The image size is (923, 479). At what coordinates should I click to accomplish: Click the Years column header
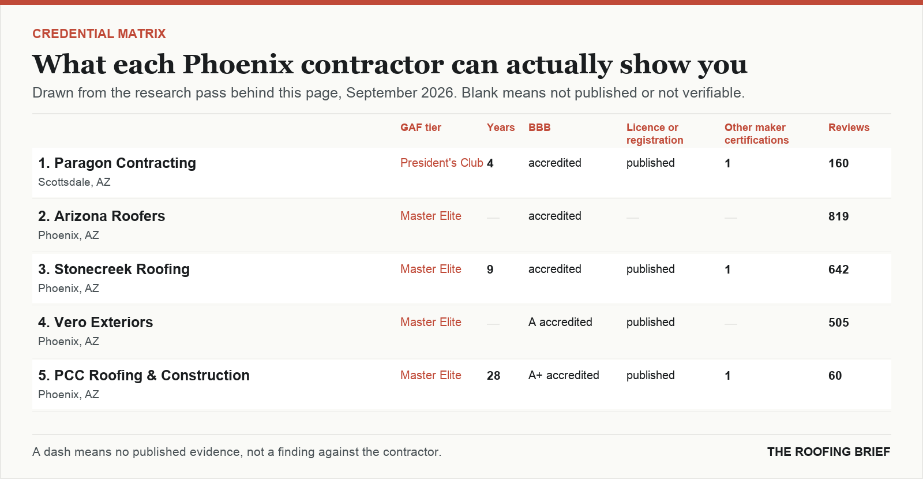pyautogui.click(x=501, y=128)
